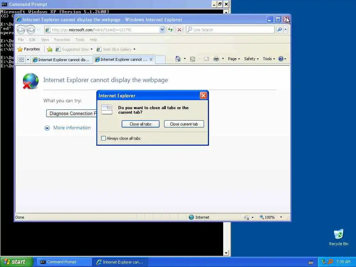This screenshot has width=356, height=267.
Task: Open the Edit menu
Action: click(32, 40)
